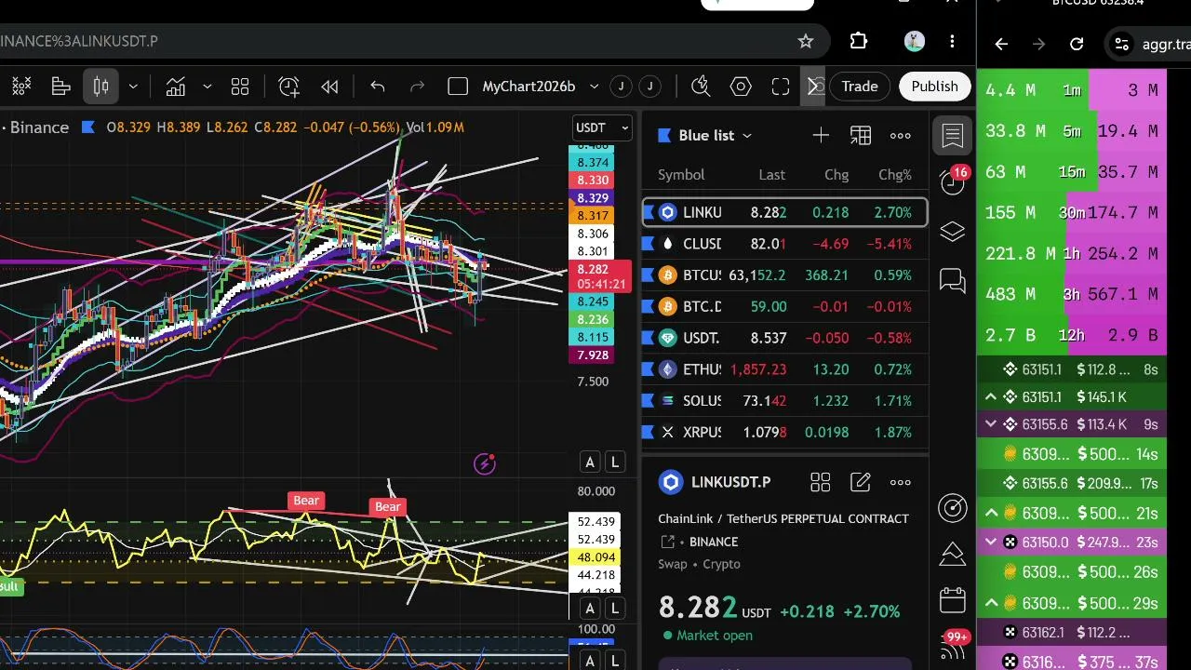Screen dimensions: 1191x670
Task: Start bar replay with the rewind icon
Action: coord(329,87)
